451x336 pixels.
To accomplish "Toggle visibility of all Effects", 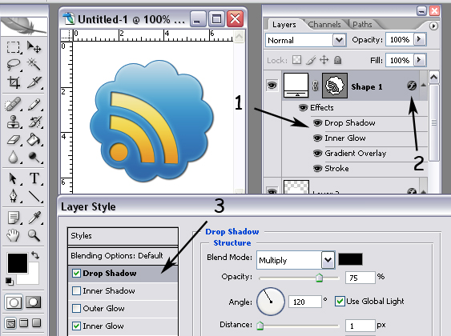I will tap(303, 108).
